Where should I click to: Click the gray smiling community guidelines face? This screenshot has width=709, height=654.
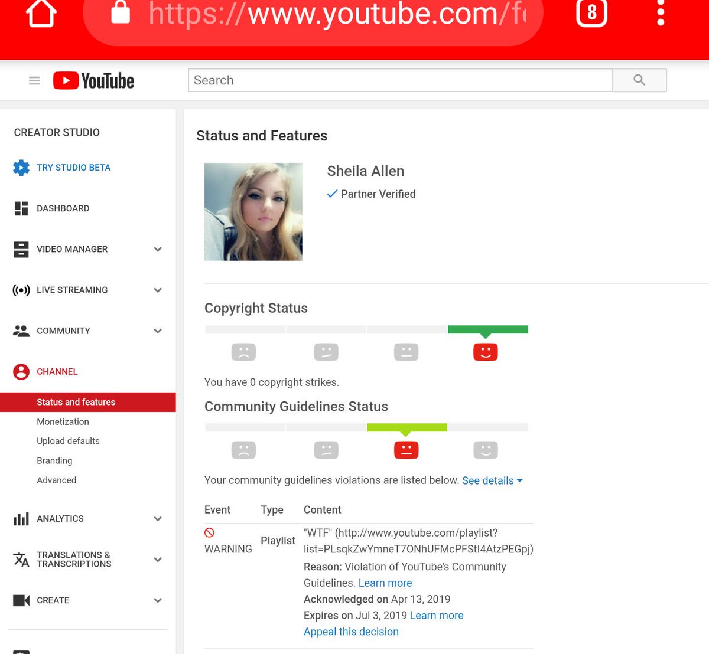pos(486,450)
